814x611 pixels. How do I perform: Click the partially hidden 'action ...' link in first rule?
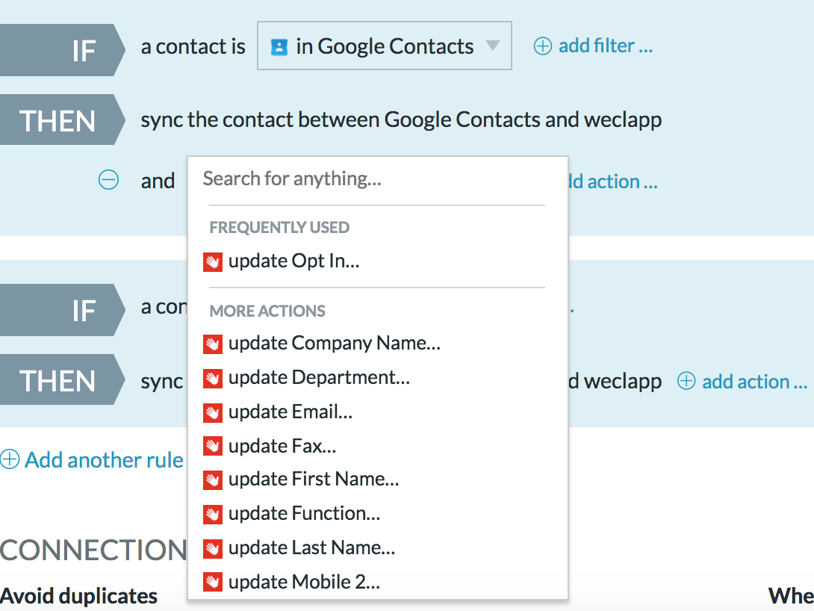coord(614,182)
